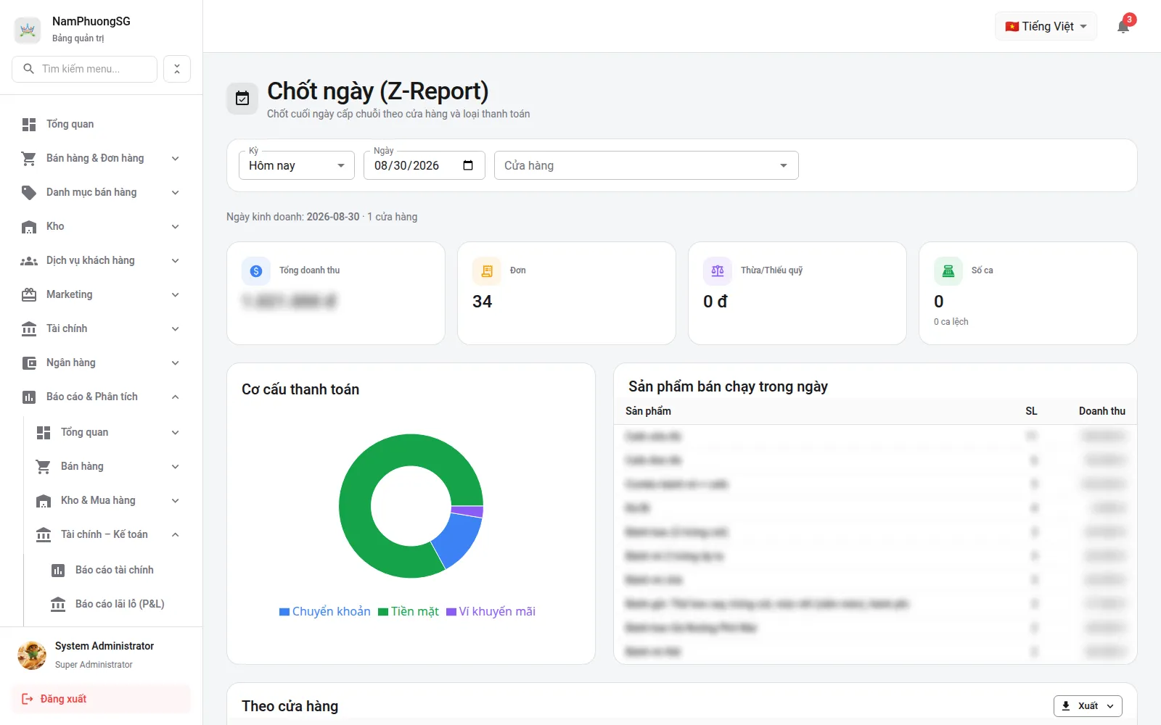Click the NamPhuongSG logo icon

(x=28, y=29)
